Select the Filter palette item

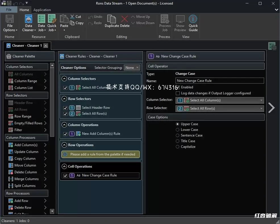(27, 130)
